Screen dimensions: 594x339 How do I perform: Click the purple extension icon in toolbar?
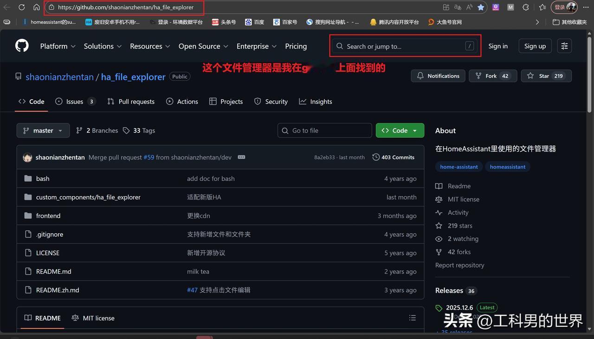coord(496,7)
